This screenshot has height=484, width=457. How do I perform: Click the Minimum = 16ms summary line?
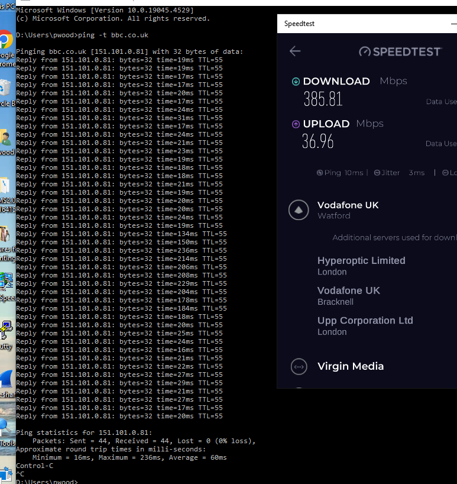pyautogui.click(x=129, y=458)
